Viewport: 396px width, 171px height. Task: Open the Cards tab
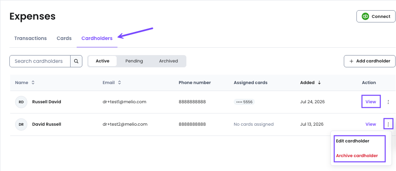64,38
